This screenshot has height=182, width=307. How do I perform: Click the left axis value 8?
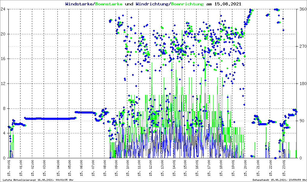(4, 108)
